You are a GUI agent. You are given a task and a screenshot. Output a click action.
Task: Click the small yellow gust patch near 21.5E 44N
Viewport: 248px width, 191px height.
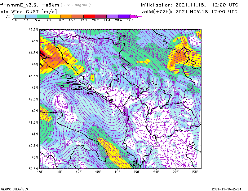144,61
